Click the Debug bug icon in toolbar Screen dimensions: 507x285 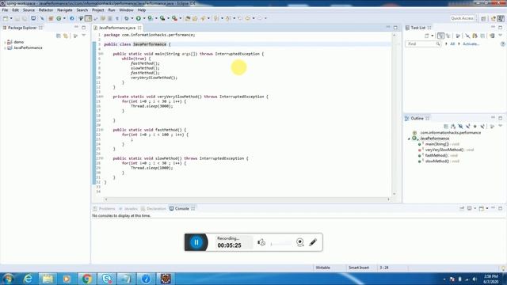[127, 18]
